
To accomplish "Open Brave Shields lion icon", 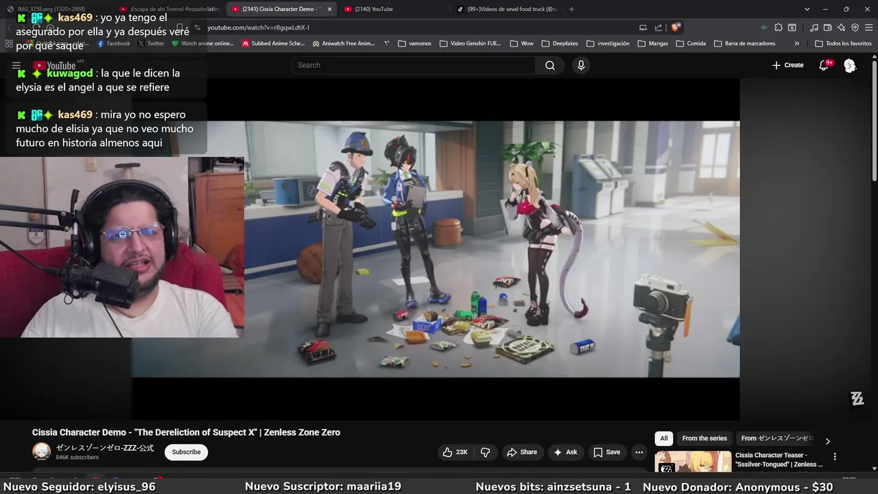I will pyautogui.click(x=676, y=27).
